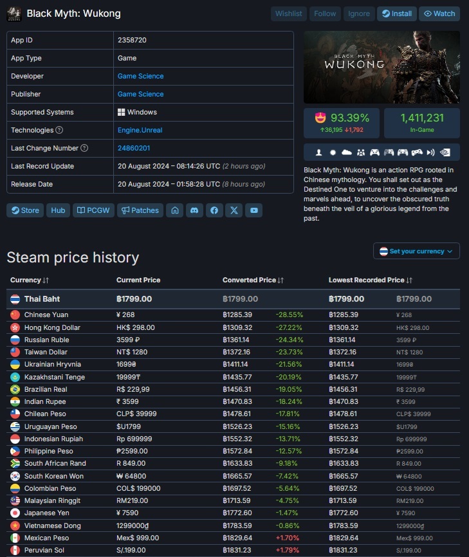Click the Brazilian Real flag icon
Image resolution: width=469 pixels, height=557 pixels.
[15, 389]
